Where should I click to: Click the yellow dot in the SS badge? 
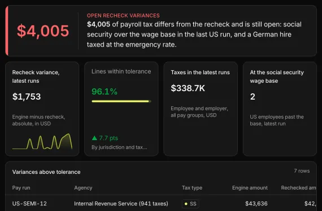point(186,204)
